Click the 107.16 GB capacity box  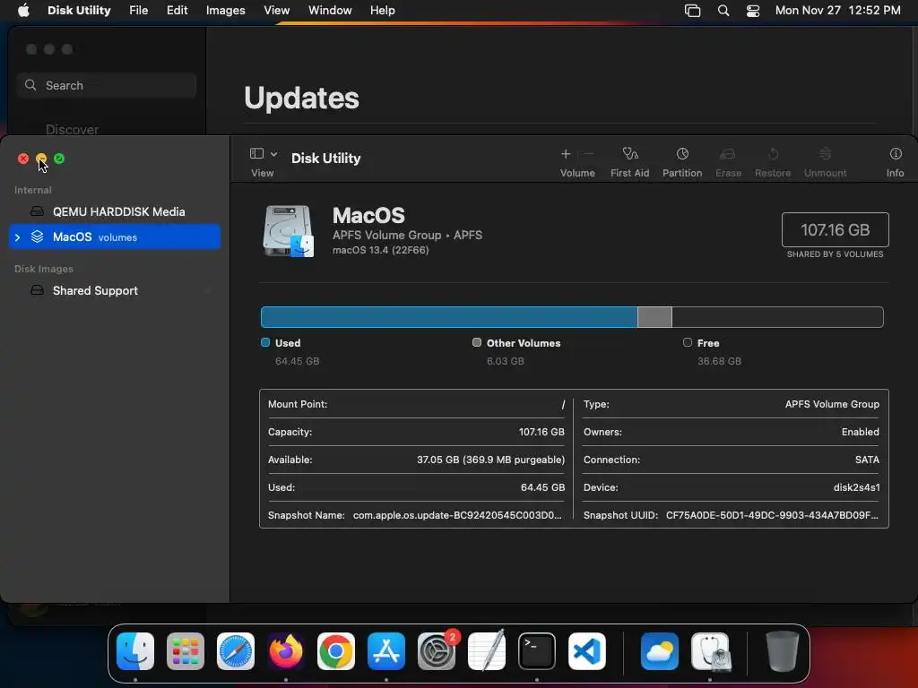coord(835,230)
